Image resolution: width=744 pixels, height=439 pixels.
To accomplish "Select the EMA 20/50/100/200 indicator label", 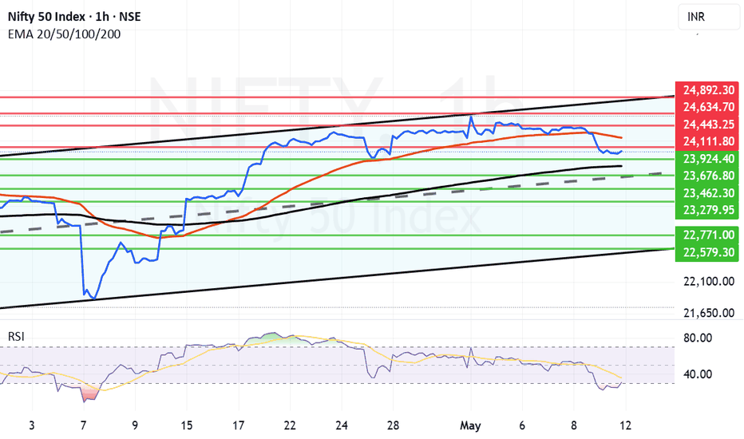I will pyautogui.click(x=64, y=34).
